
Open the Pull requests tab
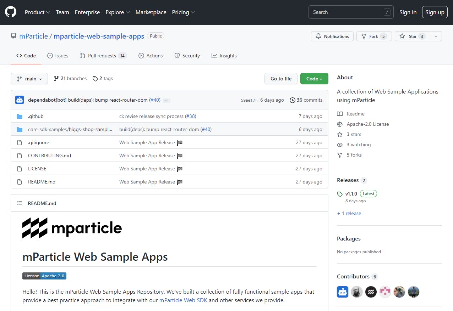click(103, 56)
